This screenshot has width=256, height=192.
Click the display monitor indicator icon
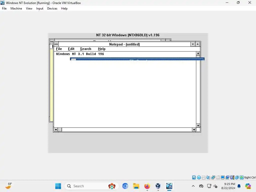tap(222, 177)
